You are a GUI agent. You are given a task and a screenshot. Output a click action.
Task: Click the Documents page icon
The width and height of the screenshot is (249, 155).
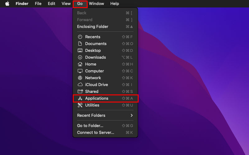80,43
